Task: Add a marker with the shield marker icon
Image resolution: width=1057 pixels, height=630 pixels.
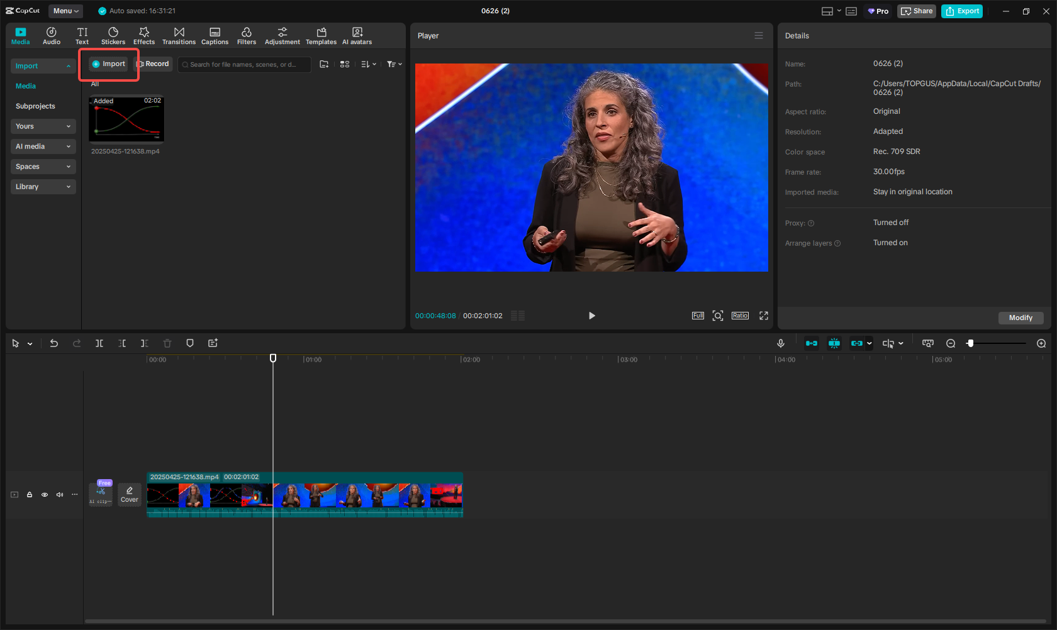Action: [x=190, y=343]
